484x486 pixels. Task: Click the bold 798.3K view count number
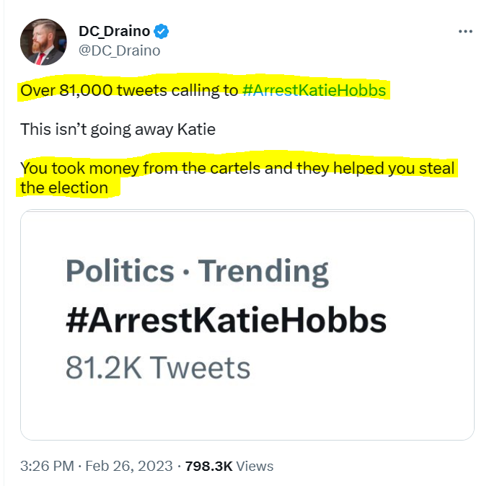coord(209,466)
